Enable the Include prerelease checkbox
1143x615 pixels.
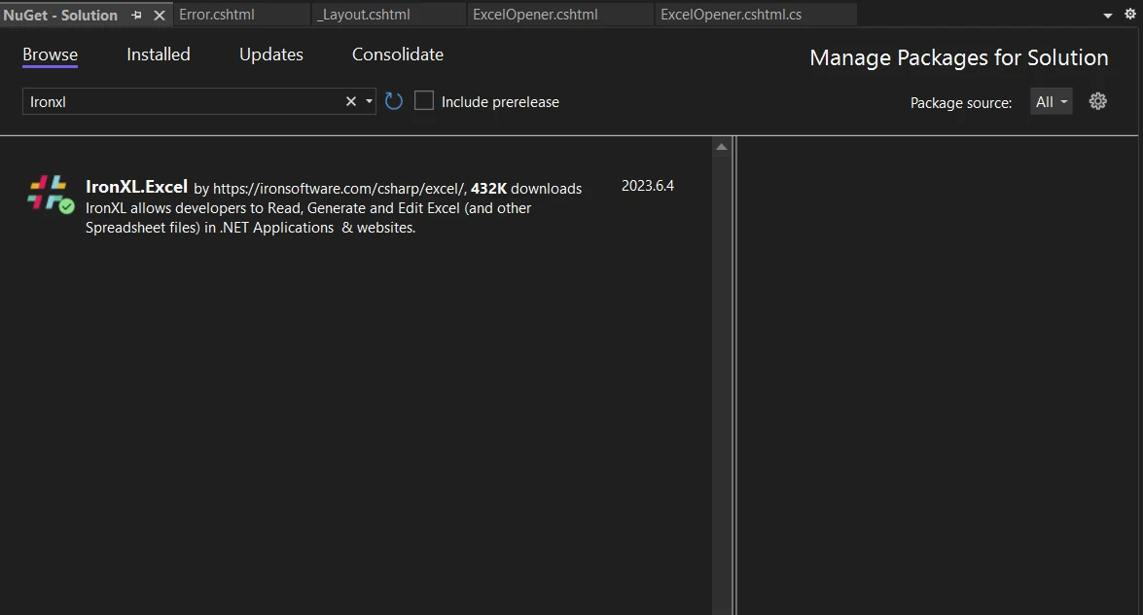(x=424, y=101)
